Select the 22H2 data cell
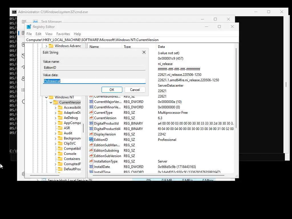 click(x=162, y=134)
